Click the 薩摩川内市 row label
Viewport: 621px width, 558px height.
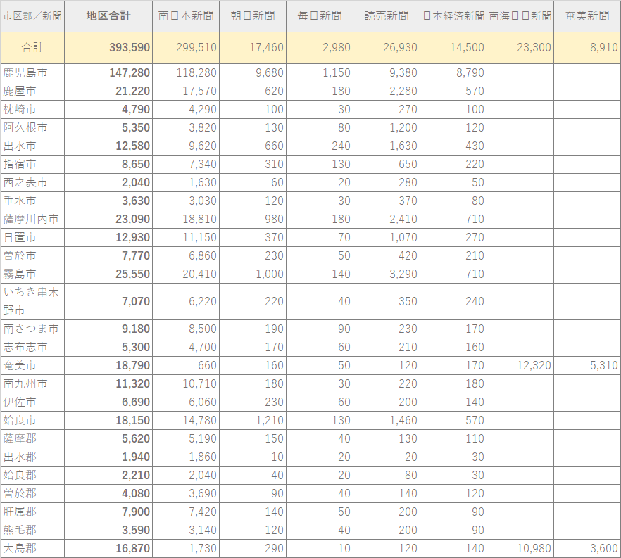coord(31,219)
